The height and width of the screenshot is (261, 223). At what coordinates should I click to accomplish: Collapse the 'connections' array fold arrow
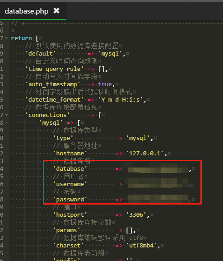[x=6, y=115]
